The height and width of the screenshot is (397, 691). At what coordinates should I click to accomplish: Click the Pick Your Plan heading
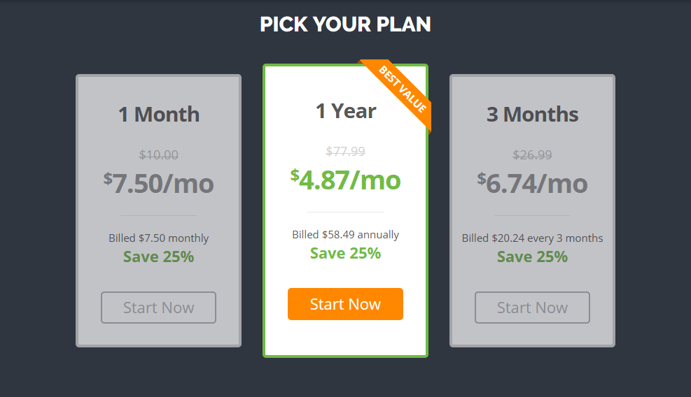pyautogui.click(x=345, y=24)
